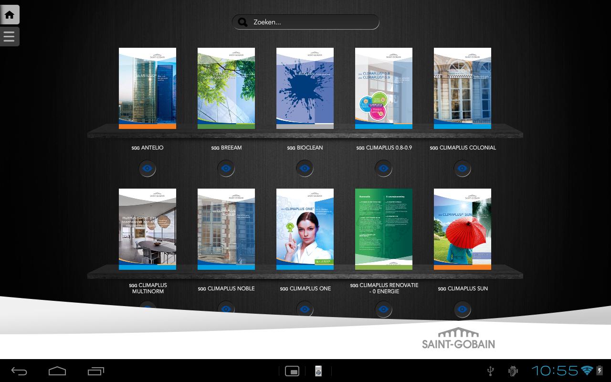Open the app home via the house icon
This screenshot has width=611, height=382.
point(10,14)
